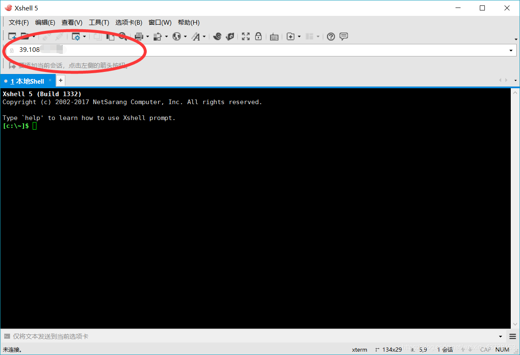Click the virtual keyboard toolbar icon
This screenshot has width=520, height=355.
(x=274, y=37)
